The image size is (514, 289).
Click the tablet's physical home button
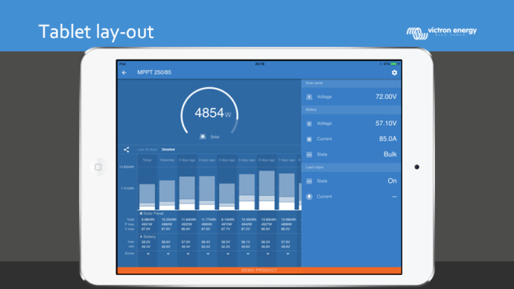click(98, 167)
